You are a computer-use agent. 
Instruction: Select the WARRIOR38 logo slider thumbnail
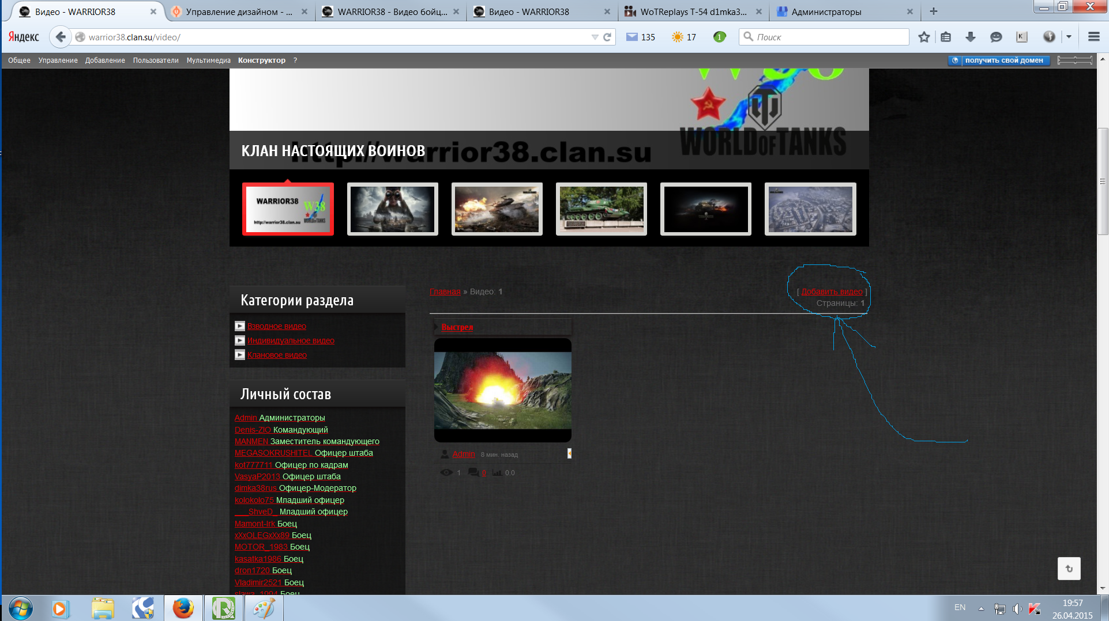click(x=288, y=209)
